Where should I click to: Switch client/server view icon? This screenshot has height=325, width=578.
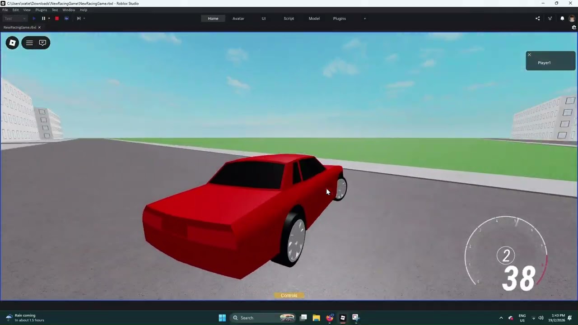(66, 19)
